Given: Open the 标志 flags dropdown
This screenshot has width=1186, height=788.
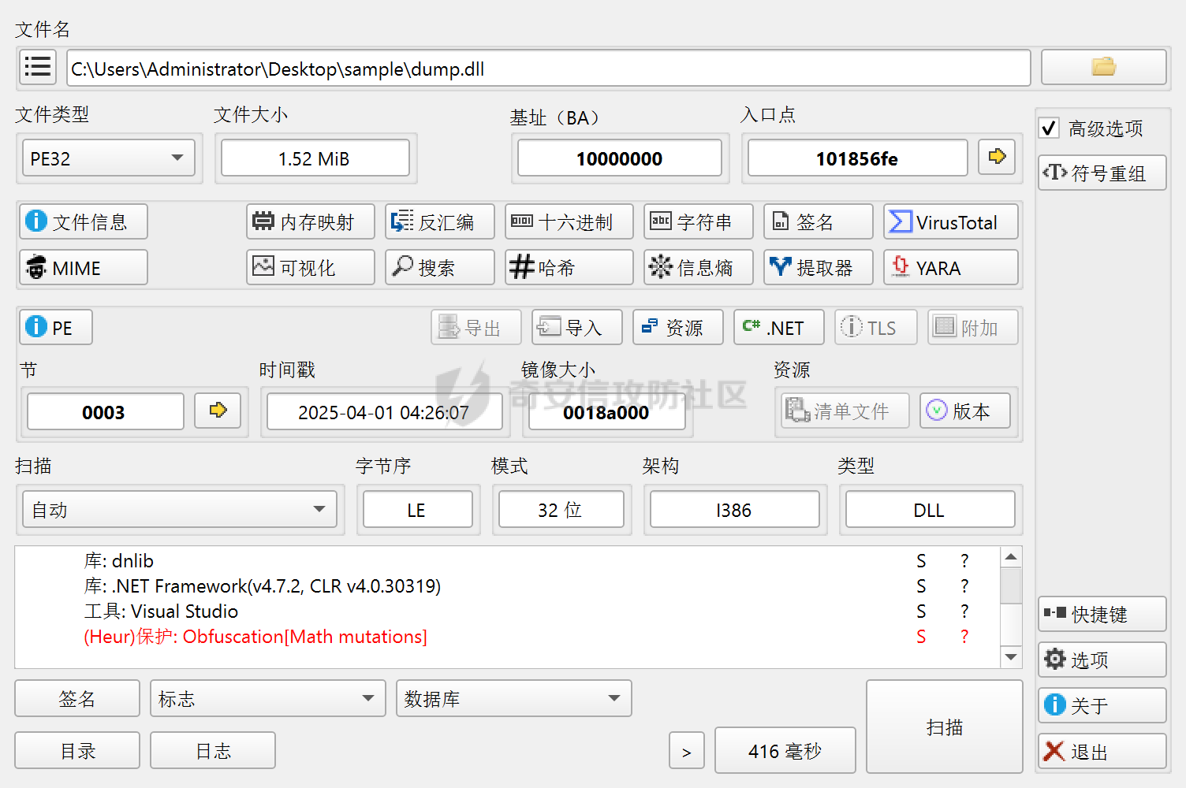Looking at the screenshot, I should coord(268,698).
